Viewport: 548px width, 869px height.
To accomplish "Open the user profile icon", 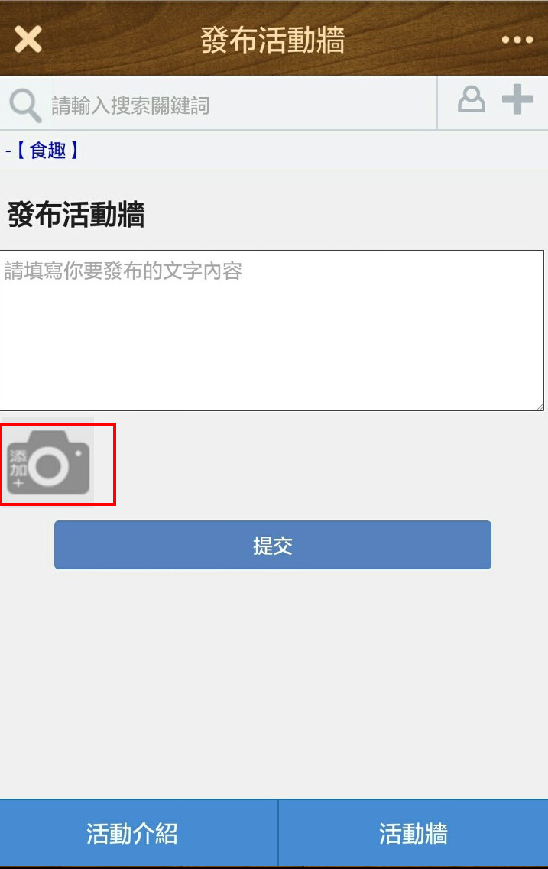I will coord(471,100).
